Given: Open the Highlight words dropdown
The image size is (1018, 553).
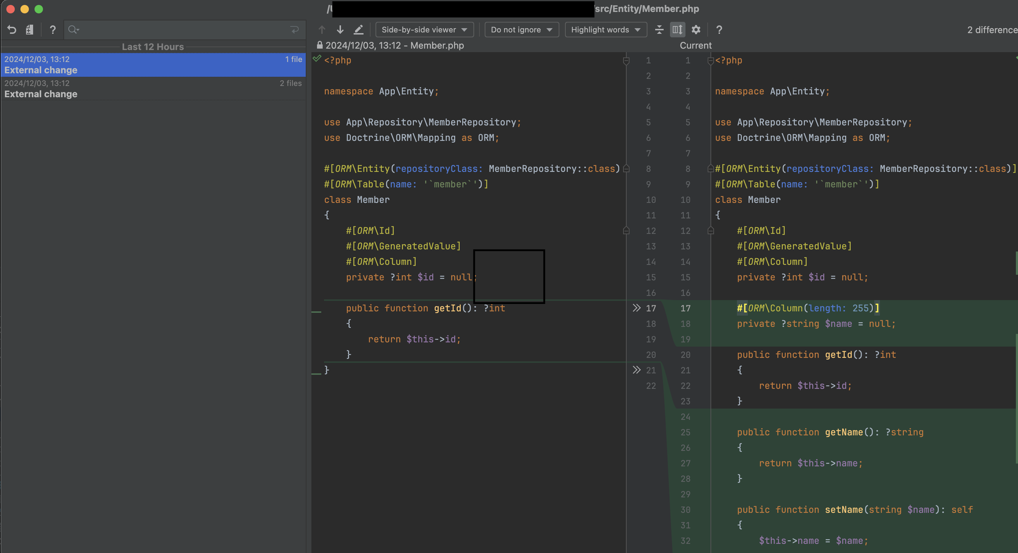Looking at the screenshot, I should click(x=606, y=30).
